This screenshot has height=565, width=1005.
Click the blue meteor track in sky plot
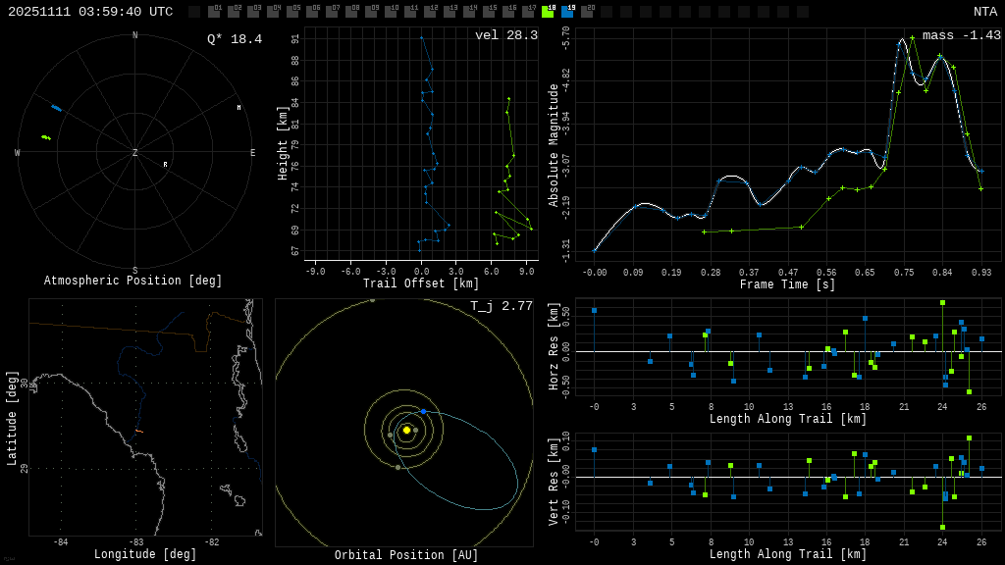pos(56,108)
